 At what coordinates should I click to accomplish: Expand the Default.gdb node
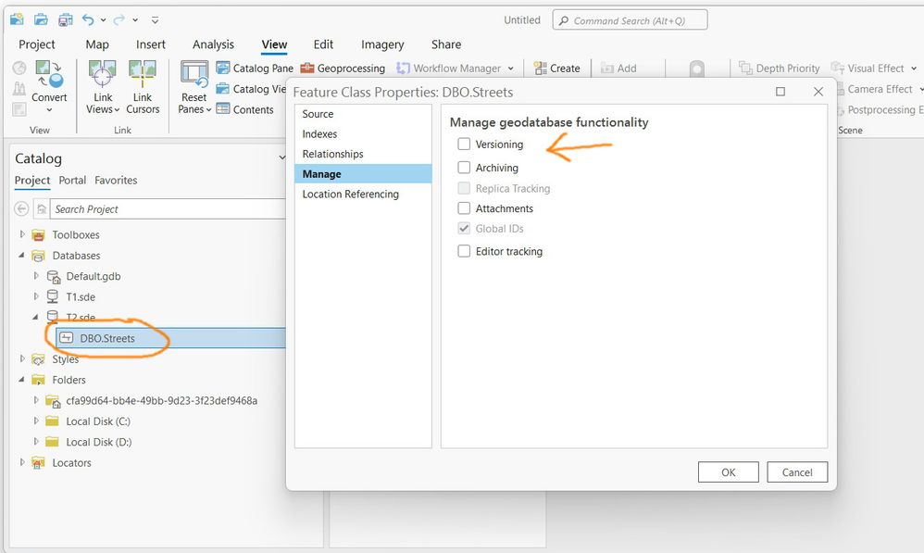point(36,275)
